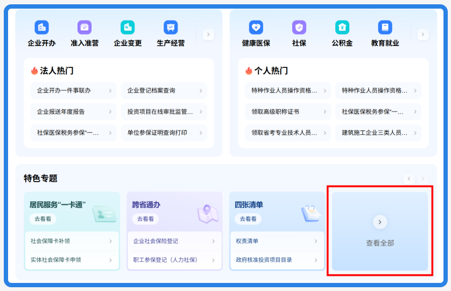
Task: Open the 公积金 icon
Action: (342, 27)
